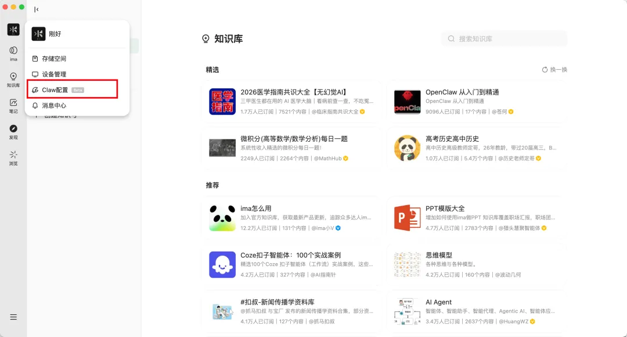Open 微积分每日一题 knowledge base
627x337 pixels.
click(291, 148)
